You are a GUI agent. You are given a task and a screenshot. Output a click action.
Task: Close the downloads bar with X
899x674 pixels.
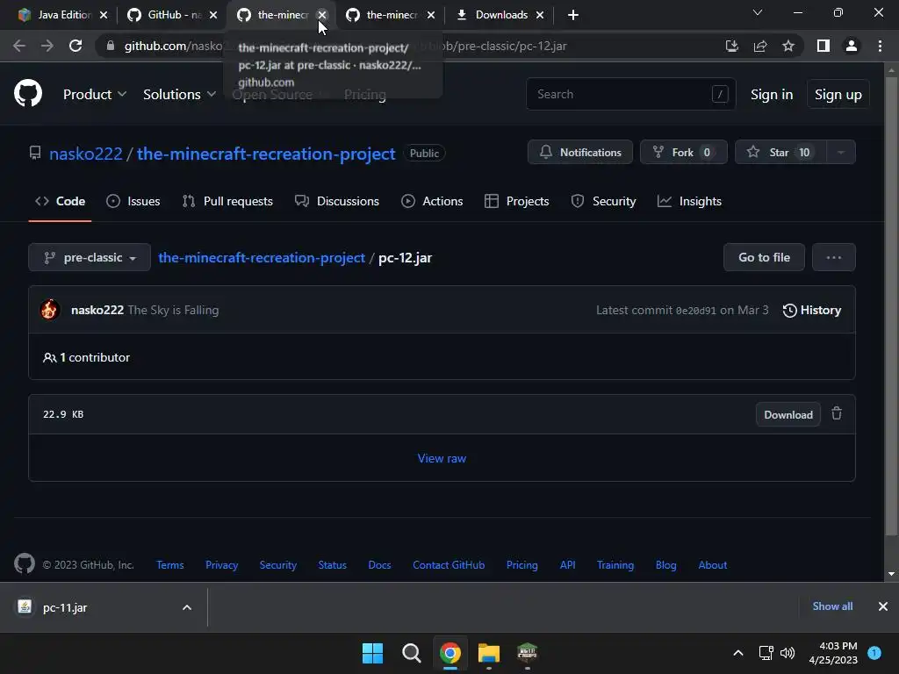click(883, 606)
